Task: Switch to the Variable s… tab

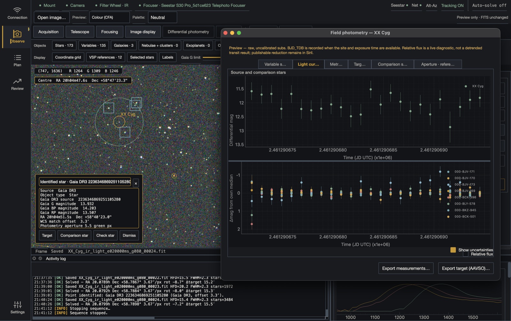Action: coord(275,64)
